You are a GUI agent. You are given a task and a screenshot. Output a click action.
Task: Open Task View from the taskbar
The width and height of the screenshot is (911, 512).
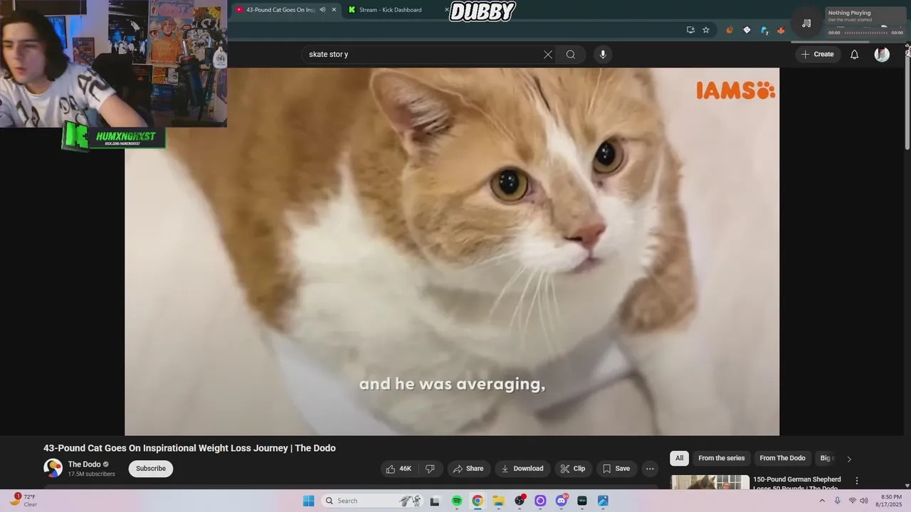click(435, 501)
